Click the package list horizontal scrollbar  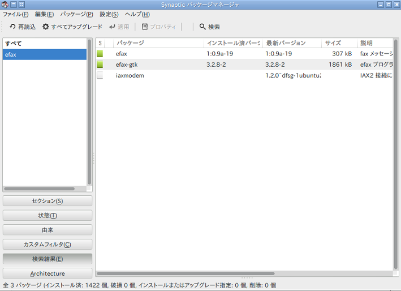point(186,273)
